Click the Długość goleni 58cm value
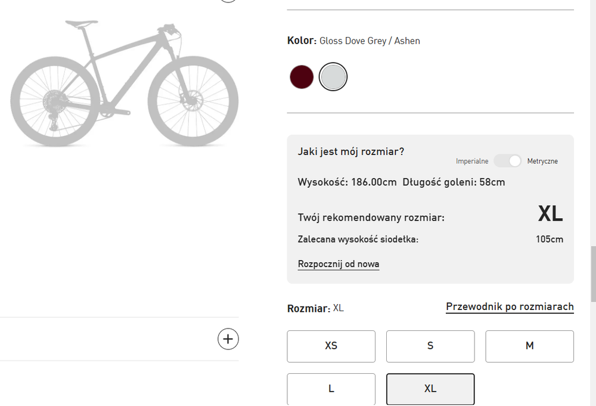 (454, 182)
